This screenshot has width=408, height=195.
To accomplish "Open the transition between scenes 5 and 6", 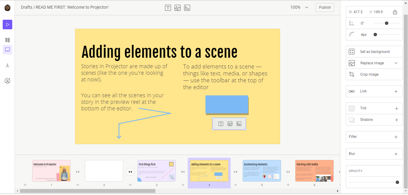I will (288, 172).
